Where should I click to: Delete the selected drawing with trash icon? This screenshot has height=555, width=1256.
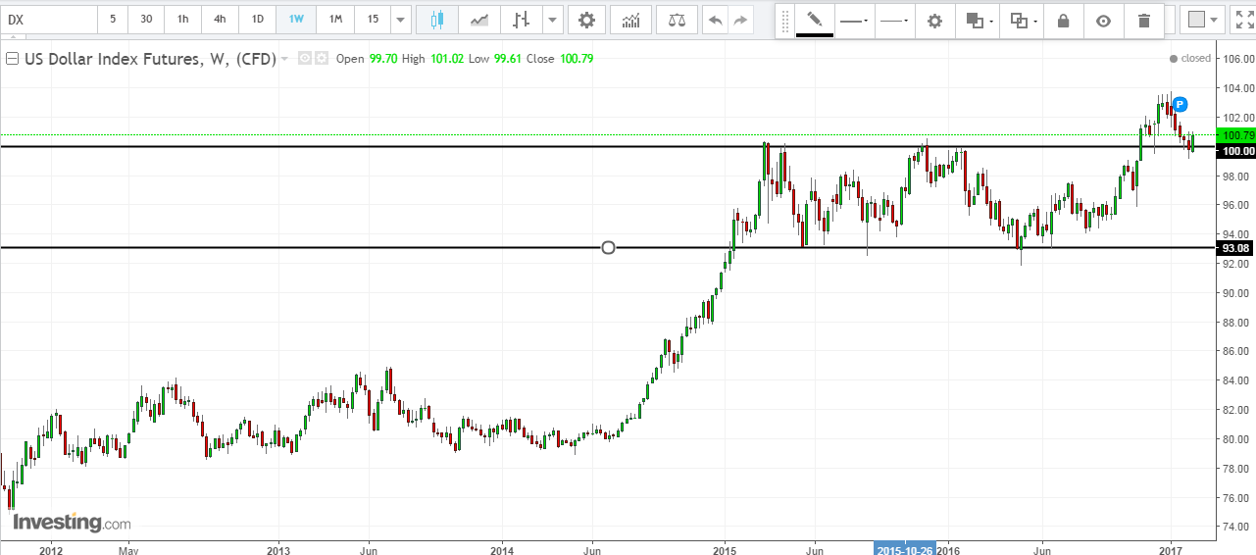coord(1144,21)
